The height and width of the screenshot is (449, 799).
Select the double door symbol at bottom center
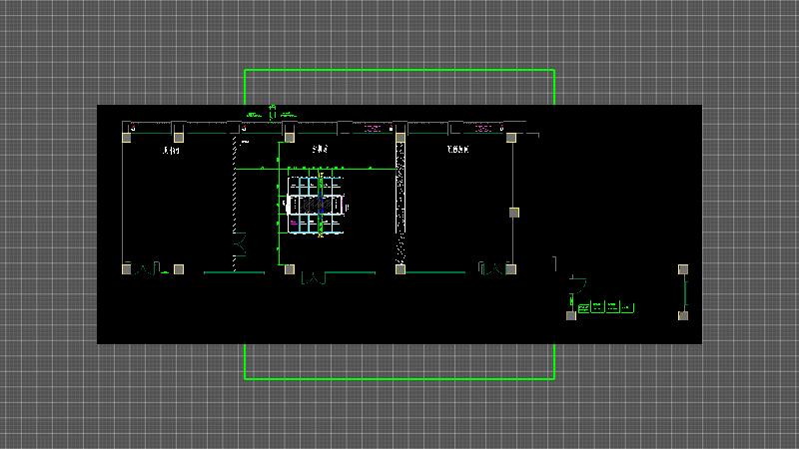pos(314,278)
